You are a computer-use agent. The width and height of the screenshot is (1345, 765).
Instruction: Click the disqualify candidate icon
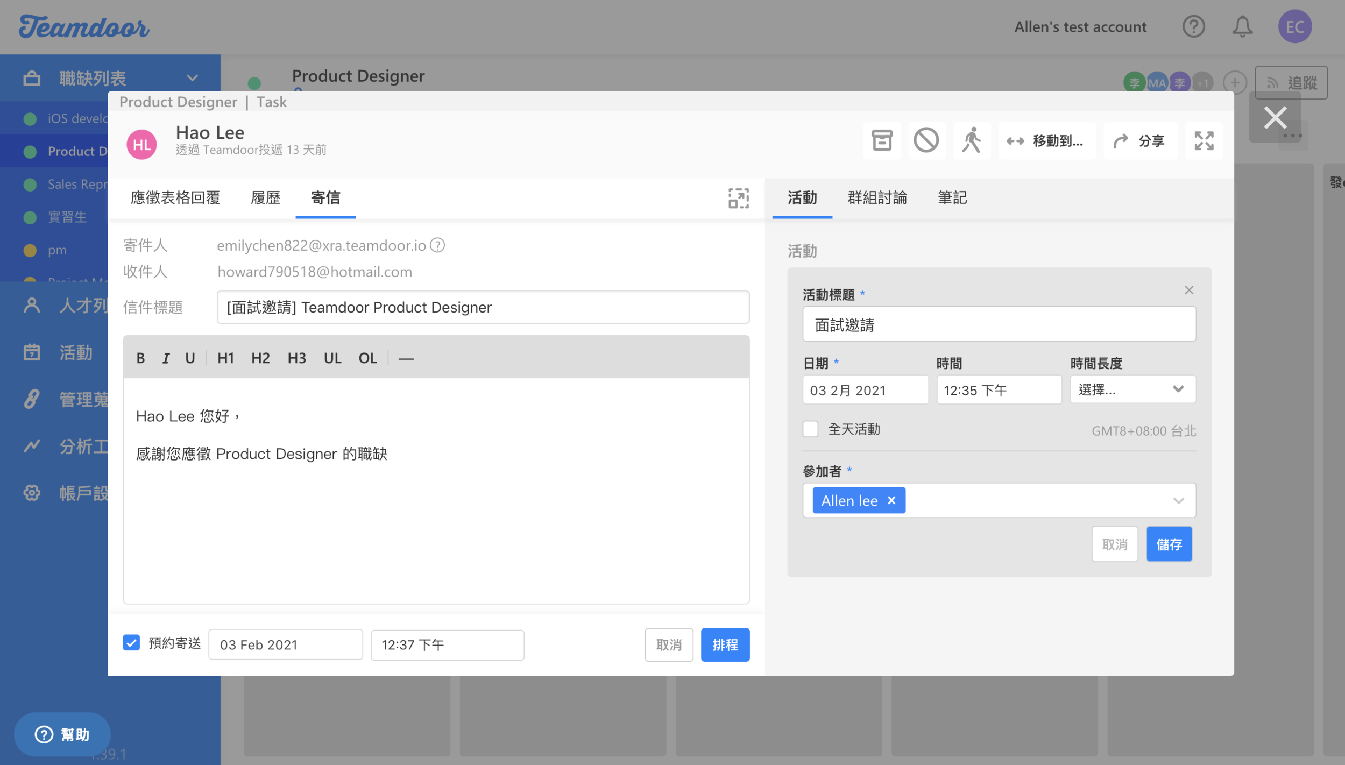(x=926, y=141)
